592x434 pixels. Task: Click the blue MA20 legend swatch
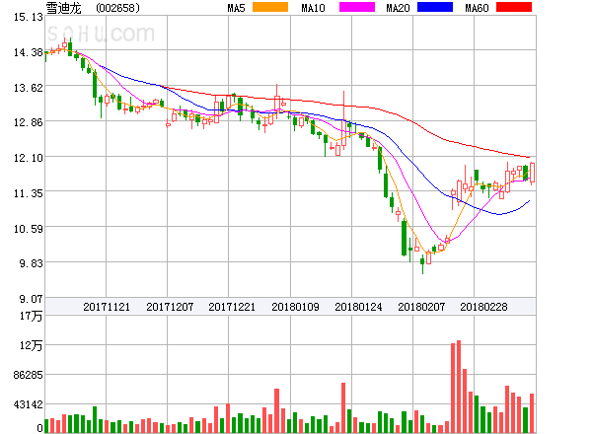pyautogui.click(x=435, y=7)
